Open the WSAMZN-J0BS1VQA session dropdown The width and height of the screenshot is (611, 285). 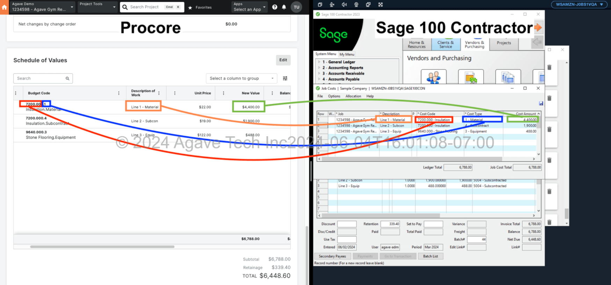coord(579,5)
